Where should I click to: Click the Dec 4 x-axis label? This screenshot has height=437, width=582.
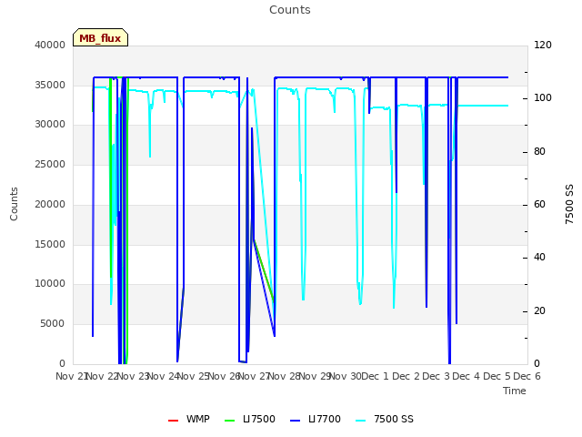click(x=467, y=376)
